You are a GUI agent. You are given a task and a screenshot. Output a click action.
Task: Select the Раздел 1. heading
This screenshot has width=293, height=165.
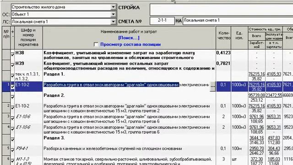54,74
